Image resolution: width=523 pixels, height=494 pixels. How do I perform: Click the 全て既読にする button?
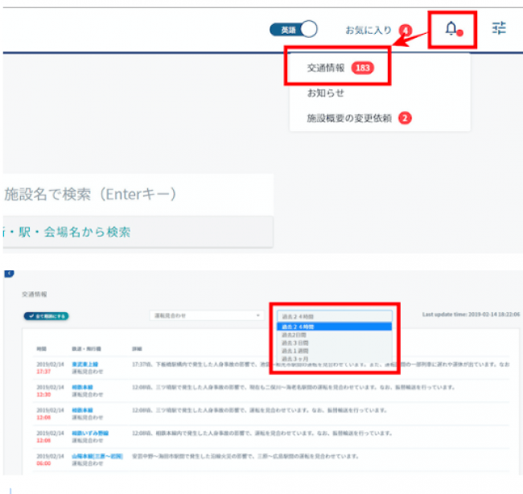(47, 316)
